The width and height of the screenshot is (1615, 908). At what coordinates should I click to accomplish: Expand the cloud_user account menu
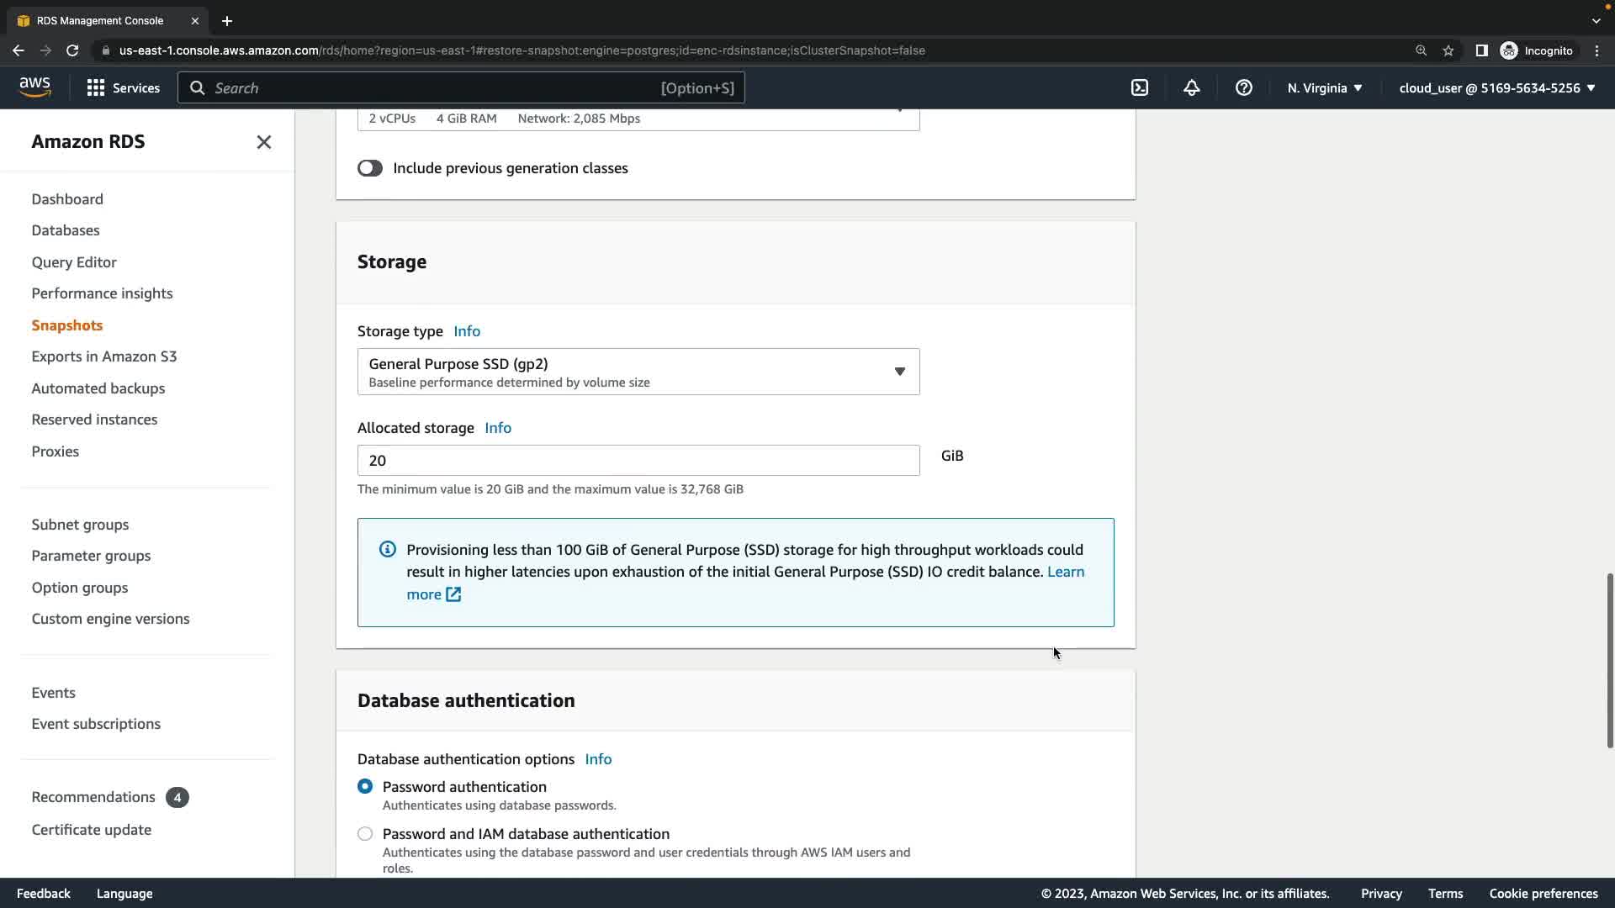pyautogui.click(x=1496, y=87)
